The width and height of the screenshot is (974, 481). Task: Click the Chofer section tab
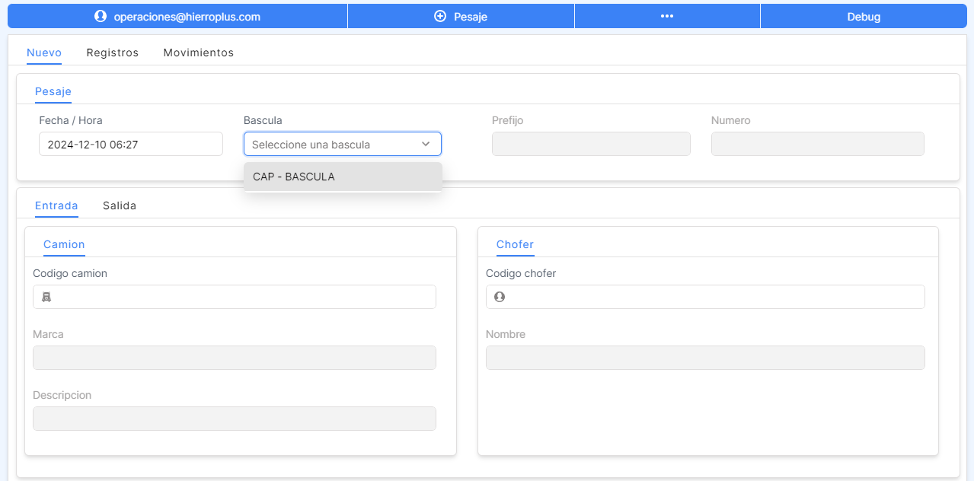pos(515,244)
